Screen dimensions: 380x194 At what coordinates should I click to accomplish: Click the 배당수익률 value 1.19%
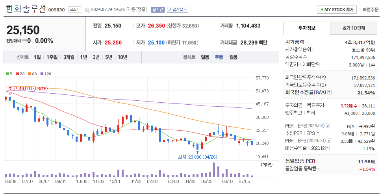pyautogui.click(x=369, y=148)
